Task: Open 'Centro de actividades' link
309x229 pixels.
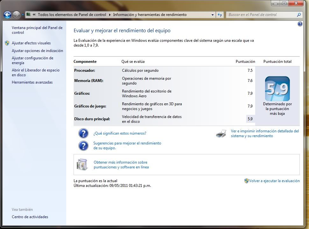Action: [x=30, y=217]
